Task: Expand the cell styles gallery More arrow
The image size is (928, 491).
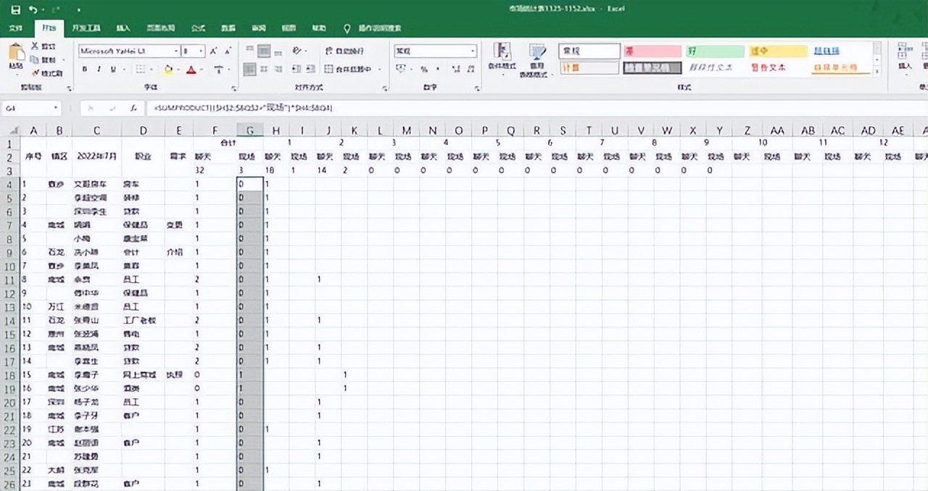Action: [878, 72]
